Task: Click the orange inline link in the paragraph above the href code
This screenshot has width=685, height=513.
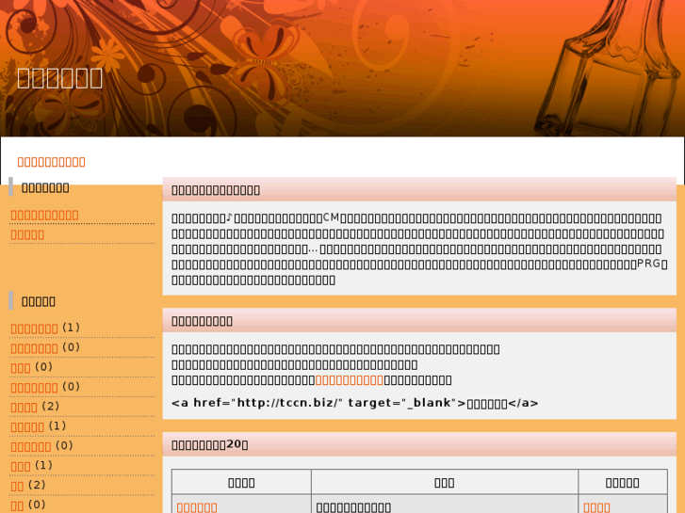Action: [350, 380]
